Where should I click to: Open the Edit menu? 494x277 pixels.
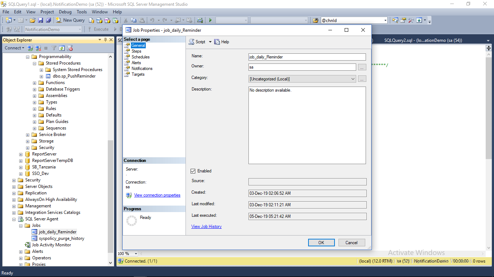(x=18, y=12)
